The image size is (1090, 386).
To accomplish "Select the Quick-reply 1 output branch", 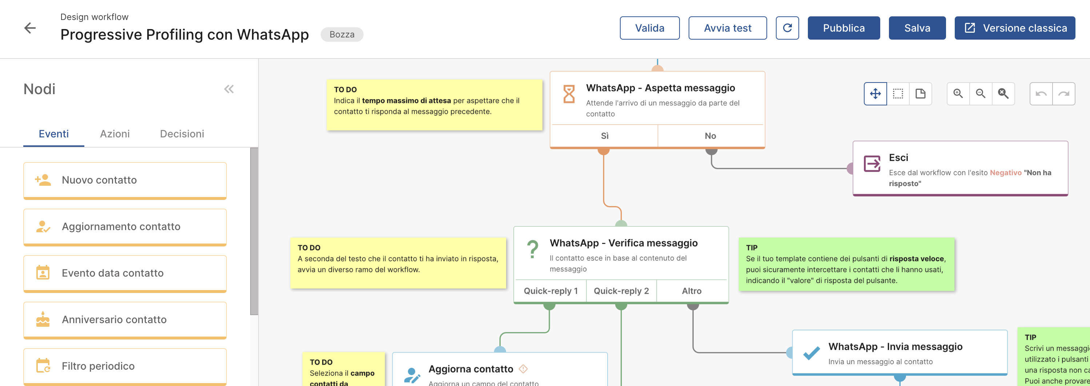I will (550, 291).
